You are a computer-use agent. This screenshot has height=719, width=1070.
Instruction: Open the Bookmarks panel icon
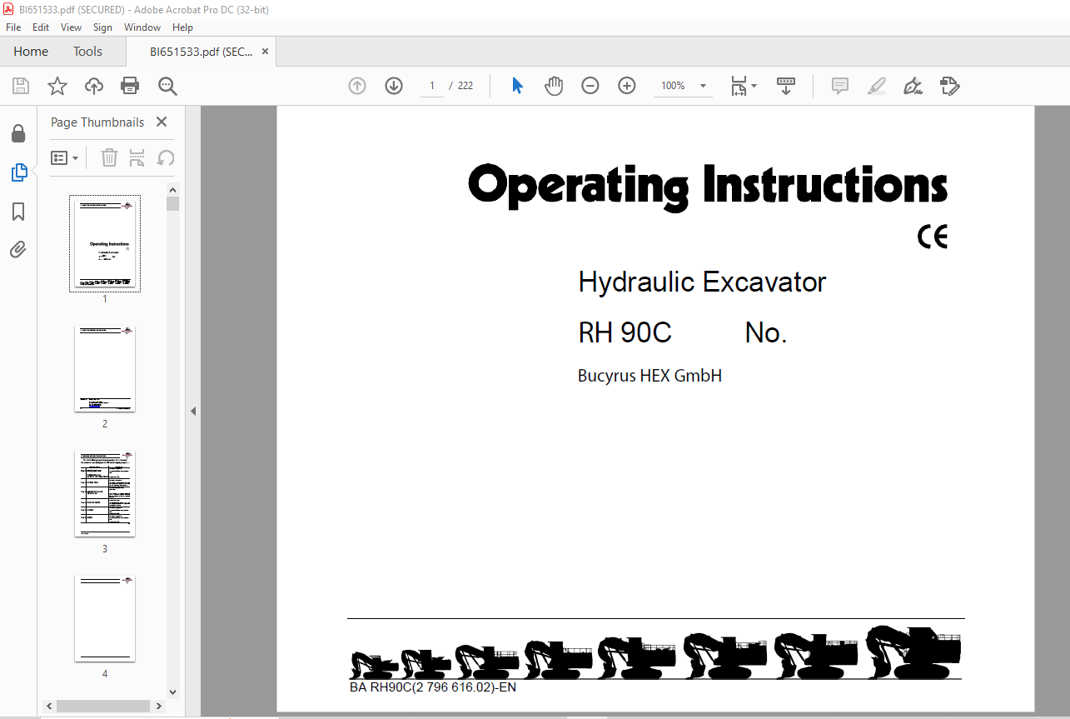18,212
